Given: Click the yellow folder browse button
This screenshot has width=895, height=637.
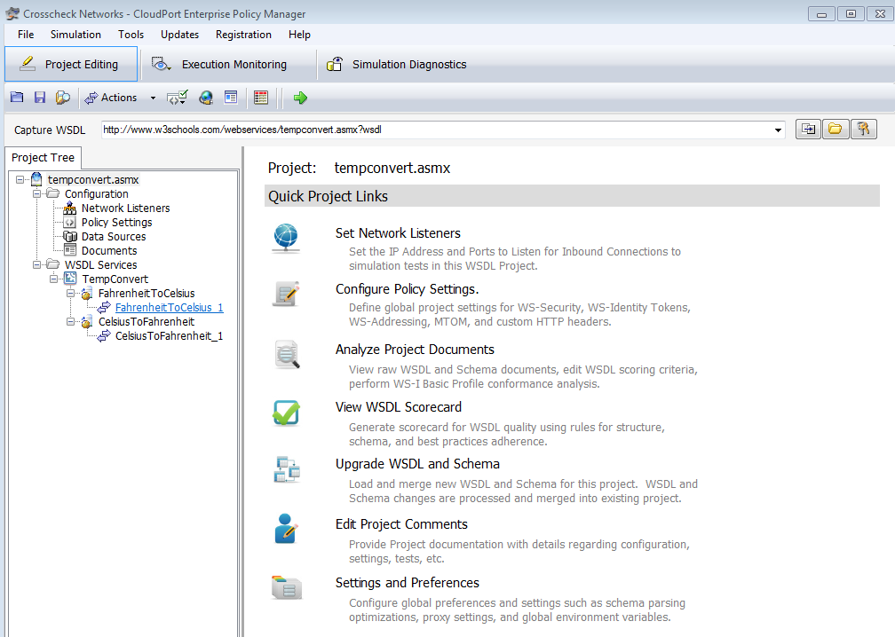Looking at the screenshot, I should [836, 129].
